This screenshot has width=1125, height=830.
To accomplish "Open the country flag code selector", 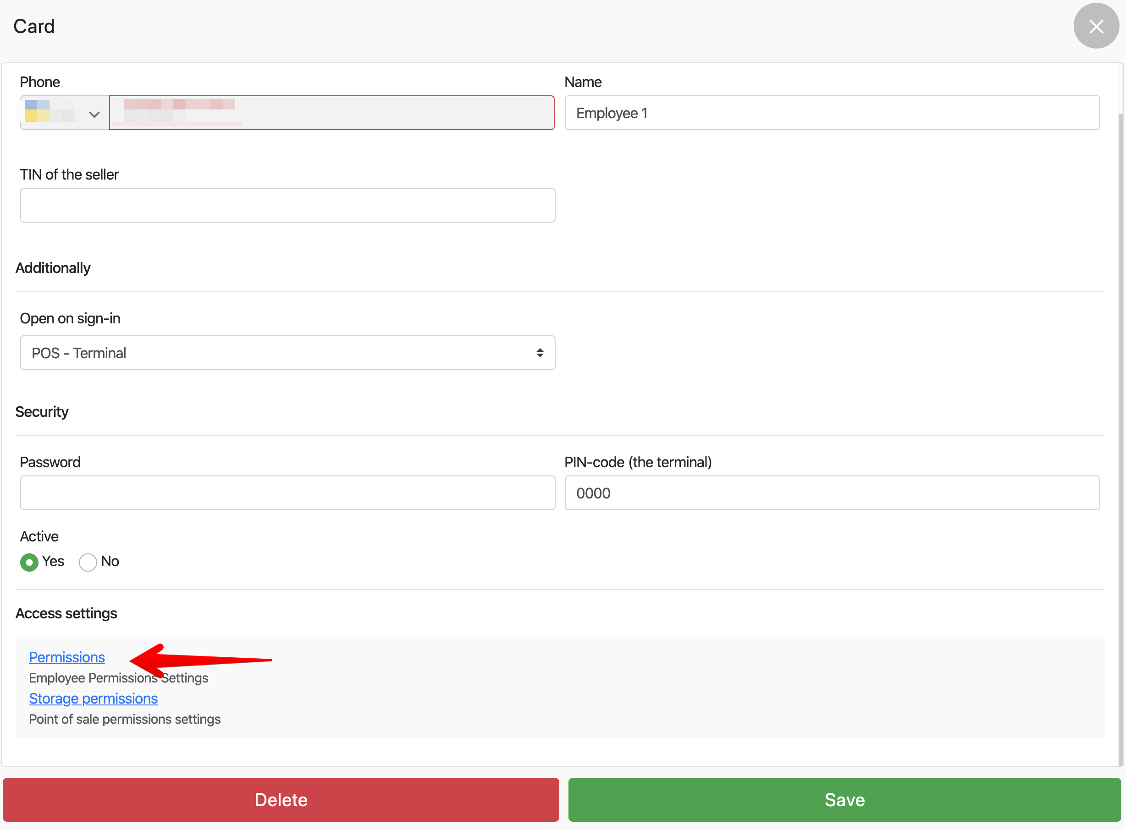I will pyautogui.click(x=64, y=113).
